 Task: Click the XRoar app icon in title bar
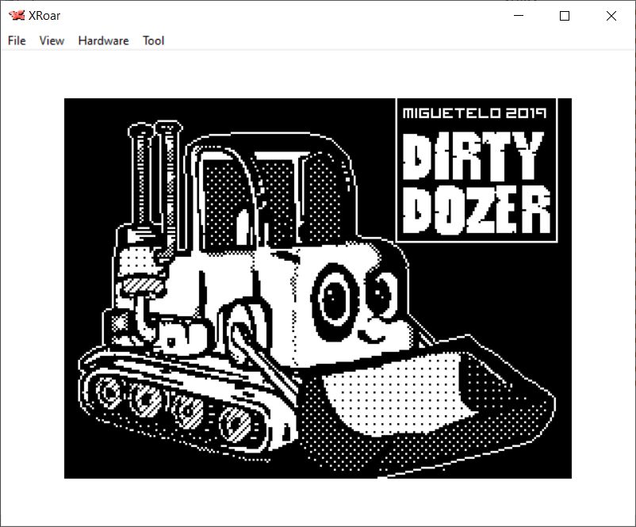coord(16,16)
